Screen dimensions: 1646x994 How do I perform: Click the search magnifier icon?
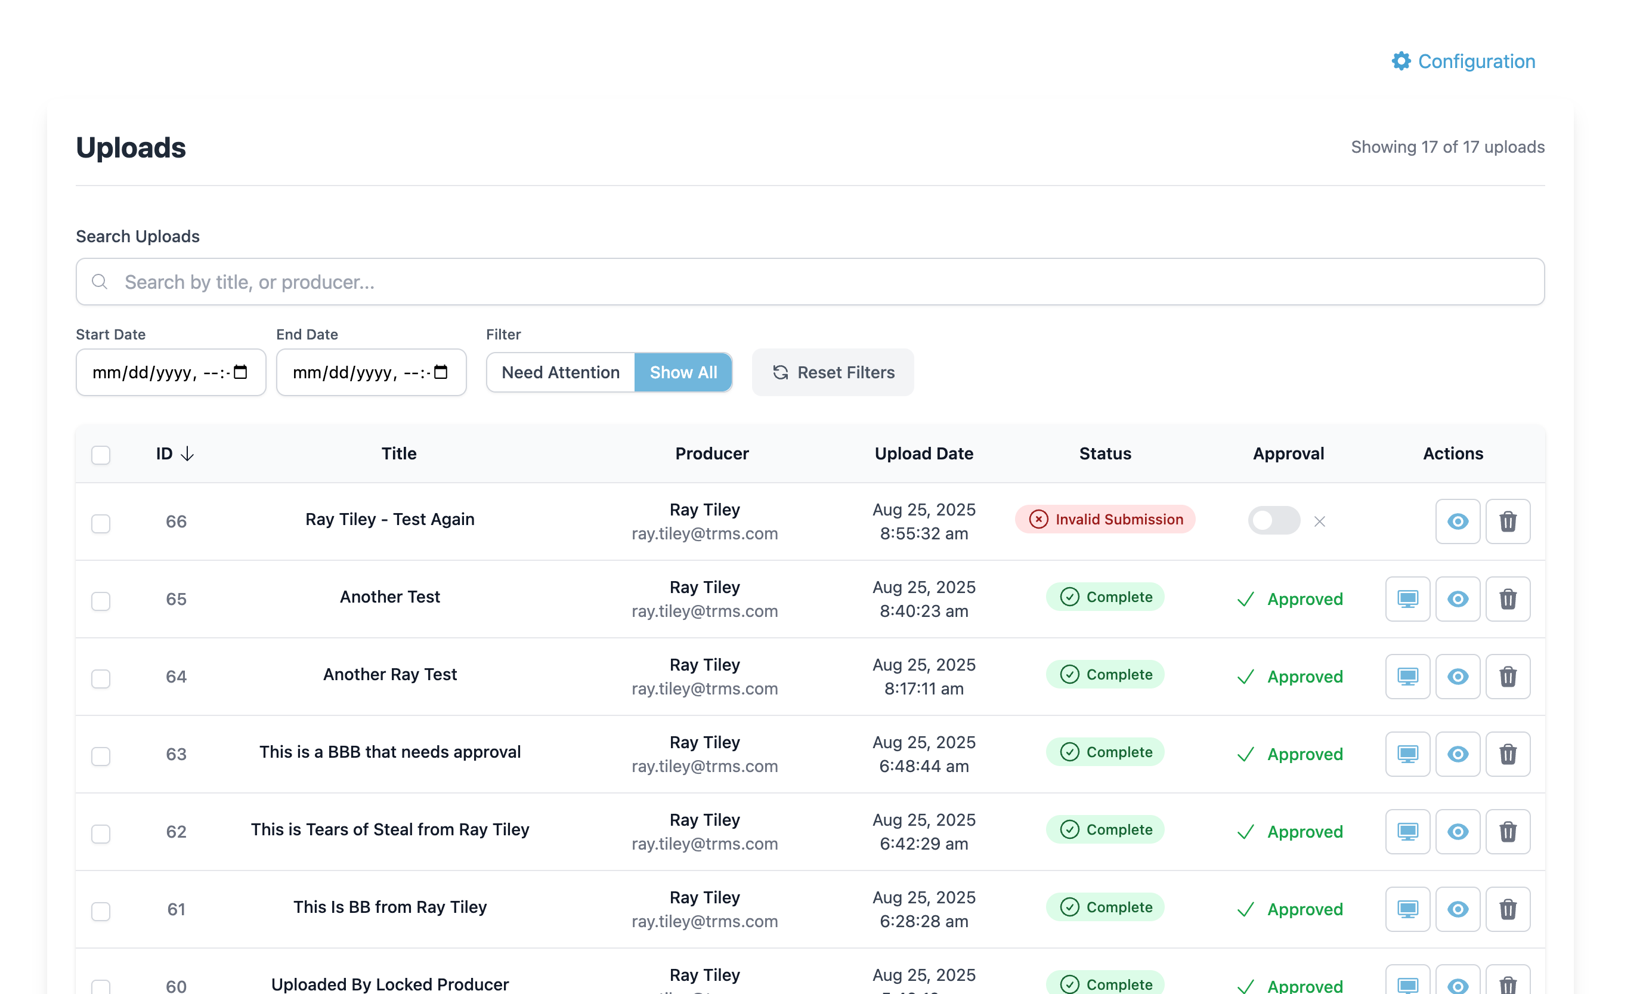[x=100, y=282]
